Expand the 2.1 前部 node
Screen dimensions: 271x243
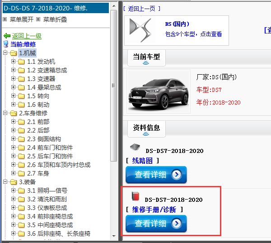[x=13, y=121]
